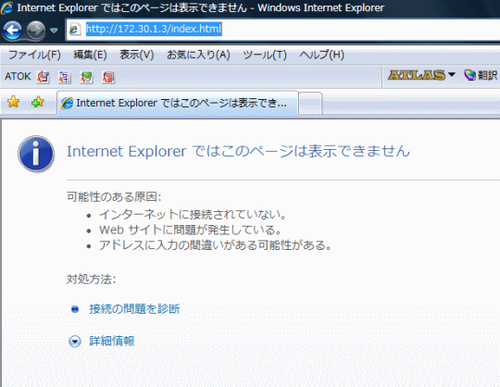This screenshot has height=387, width=500.
Task: Click the IE logo in title bar
Action: click(6, 7)
